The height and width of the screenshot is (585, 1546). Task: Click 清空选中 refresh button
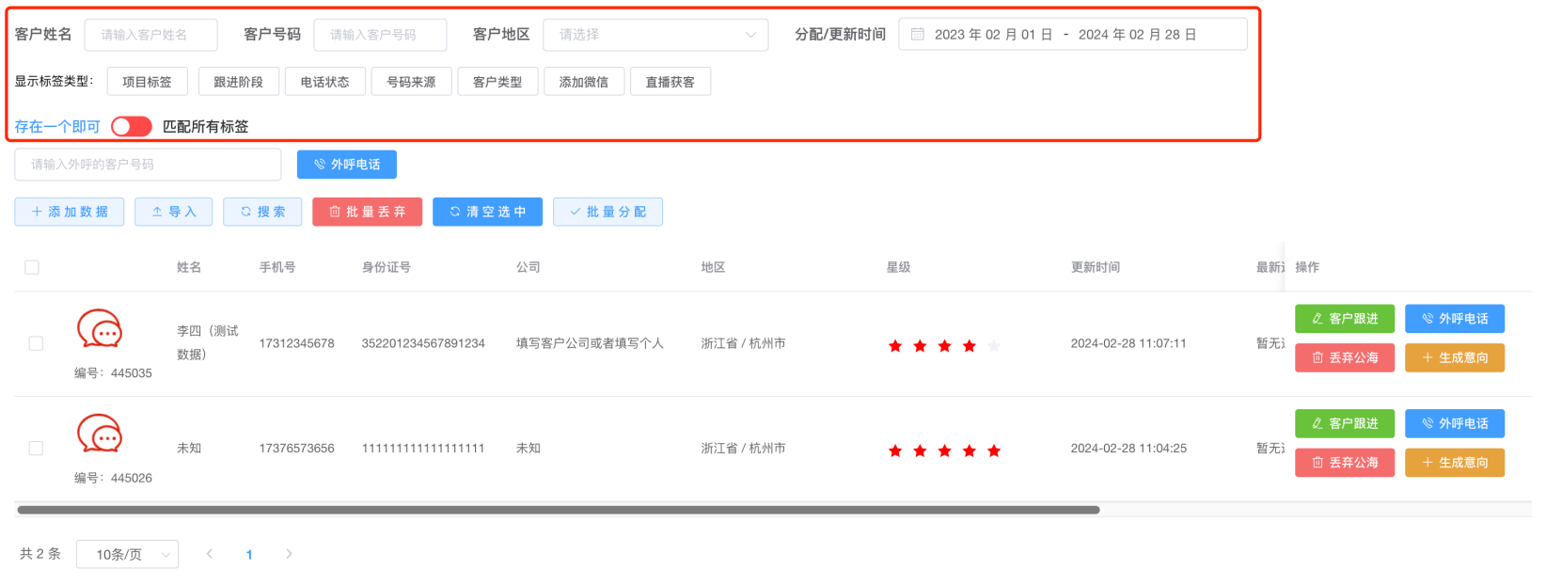[x=487, y=212]
